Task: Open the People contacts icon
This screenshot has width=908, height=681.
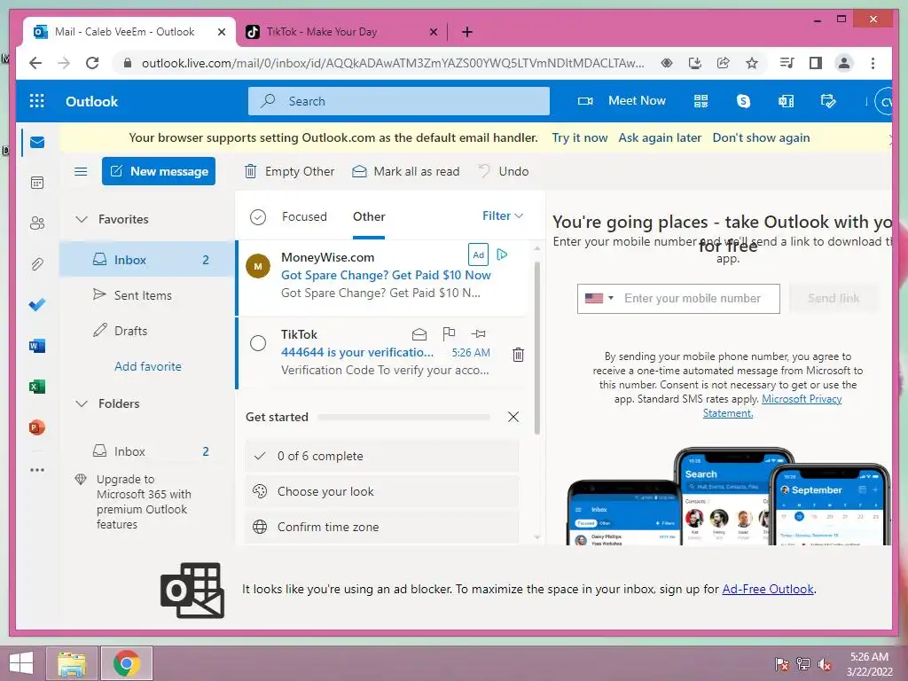Action: [x=37, y=223]
